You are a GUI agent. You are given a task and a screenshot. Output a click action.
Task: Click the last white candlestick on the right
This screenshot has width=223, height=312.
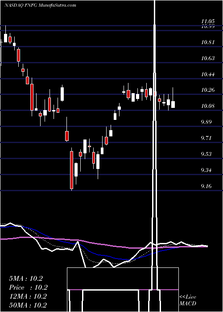[x=173, y=104]
